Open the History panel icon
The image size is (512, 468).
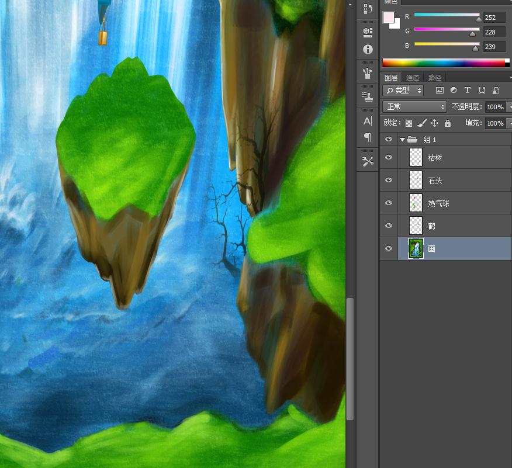(x=368, y=9)
